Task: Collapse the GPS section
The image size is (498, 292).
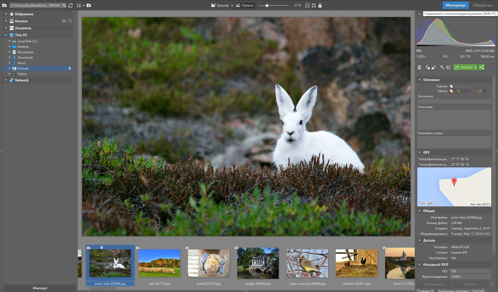Action: coord(420,153)
